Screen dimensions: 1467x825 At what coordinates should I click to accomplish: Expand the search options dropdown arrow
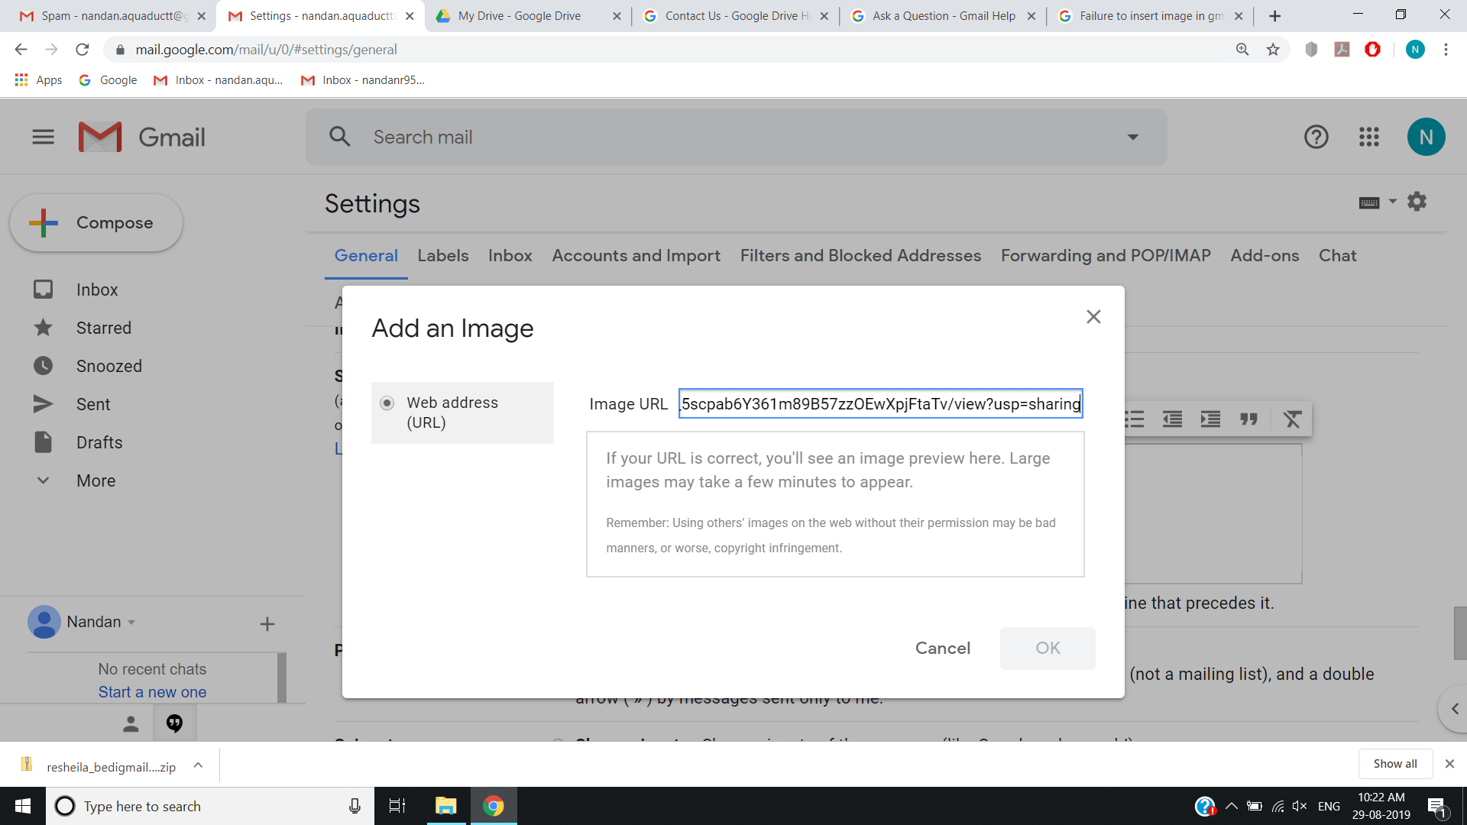(x=1132, y=137)
